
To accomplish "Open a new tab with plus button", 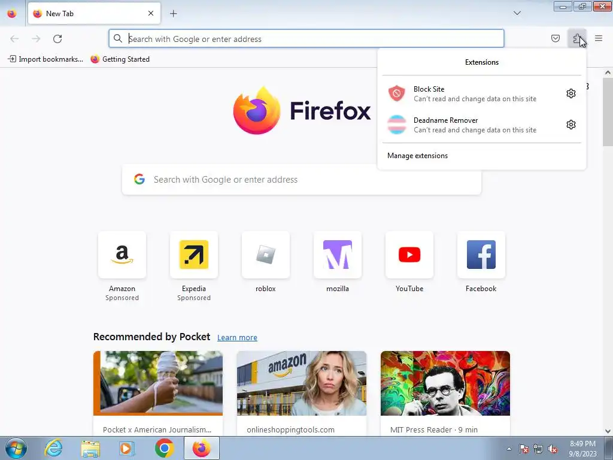I will (x=173, y=14).
